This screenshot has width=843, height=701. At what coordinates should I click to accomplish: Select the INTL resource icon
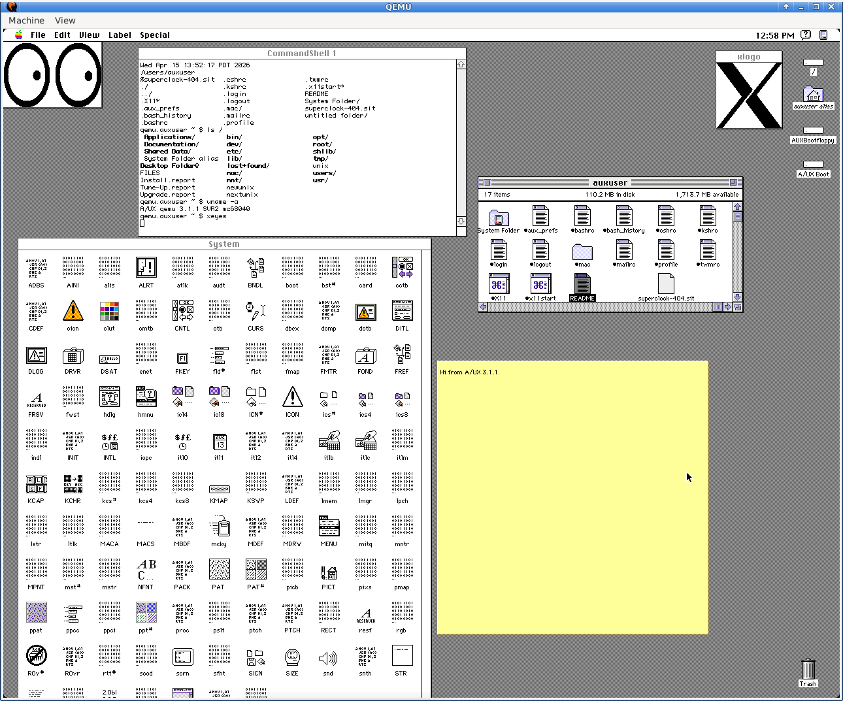coord(109,442)
